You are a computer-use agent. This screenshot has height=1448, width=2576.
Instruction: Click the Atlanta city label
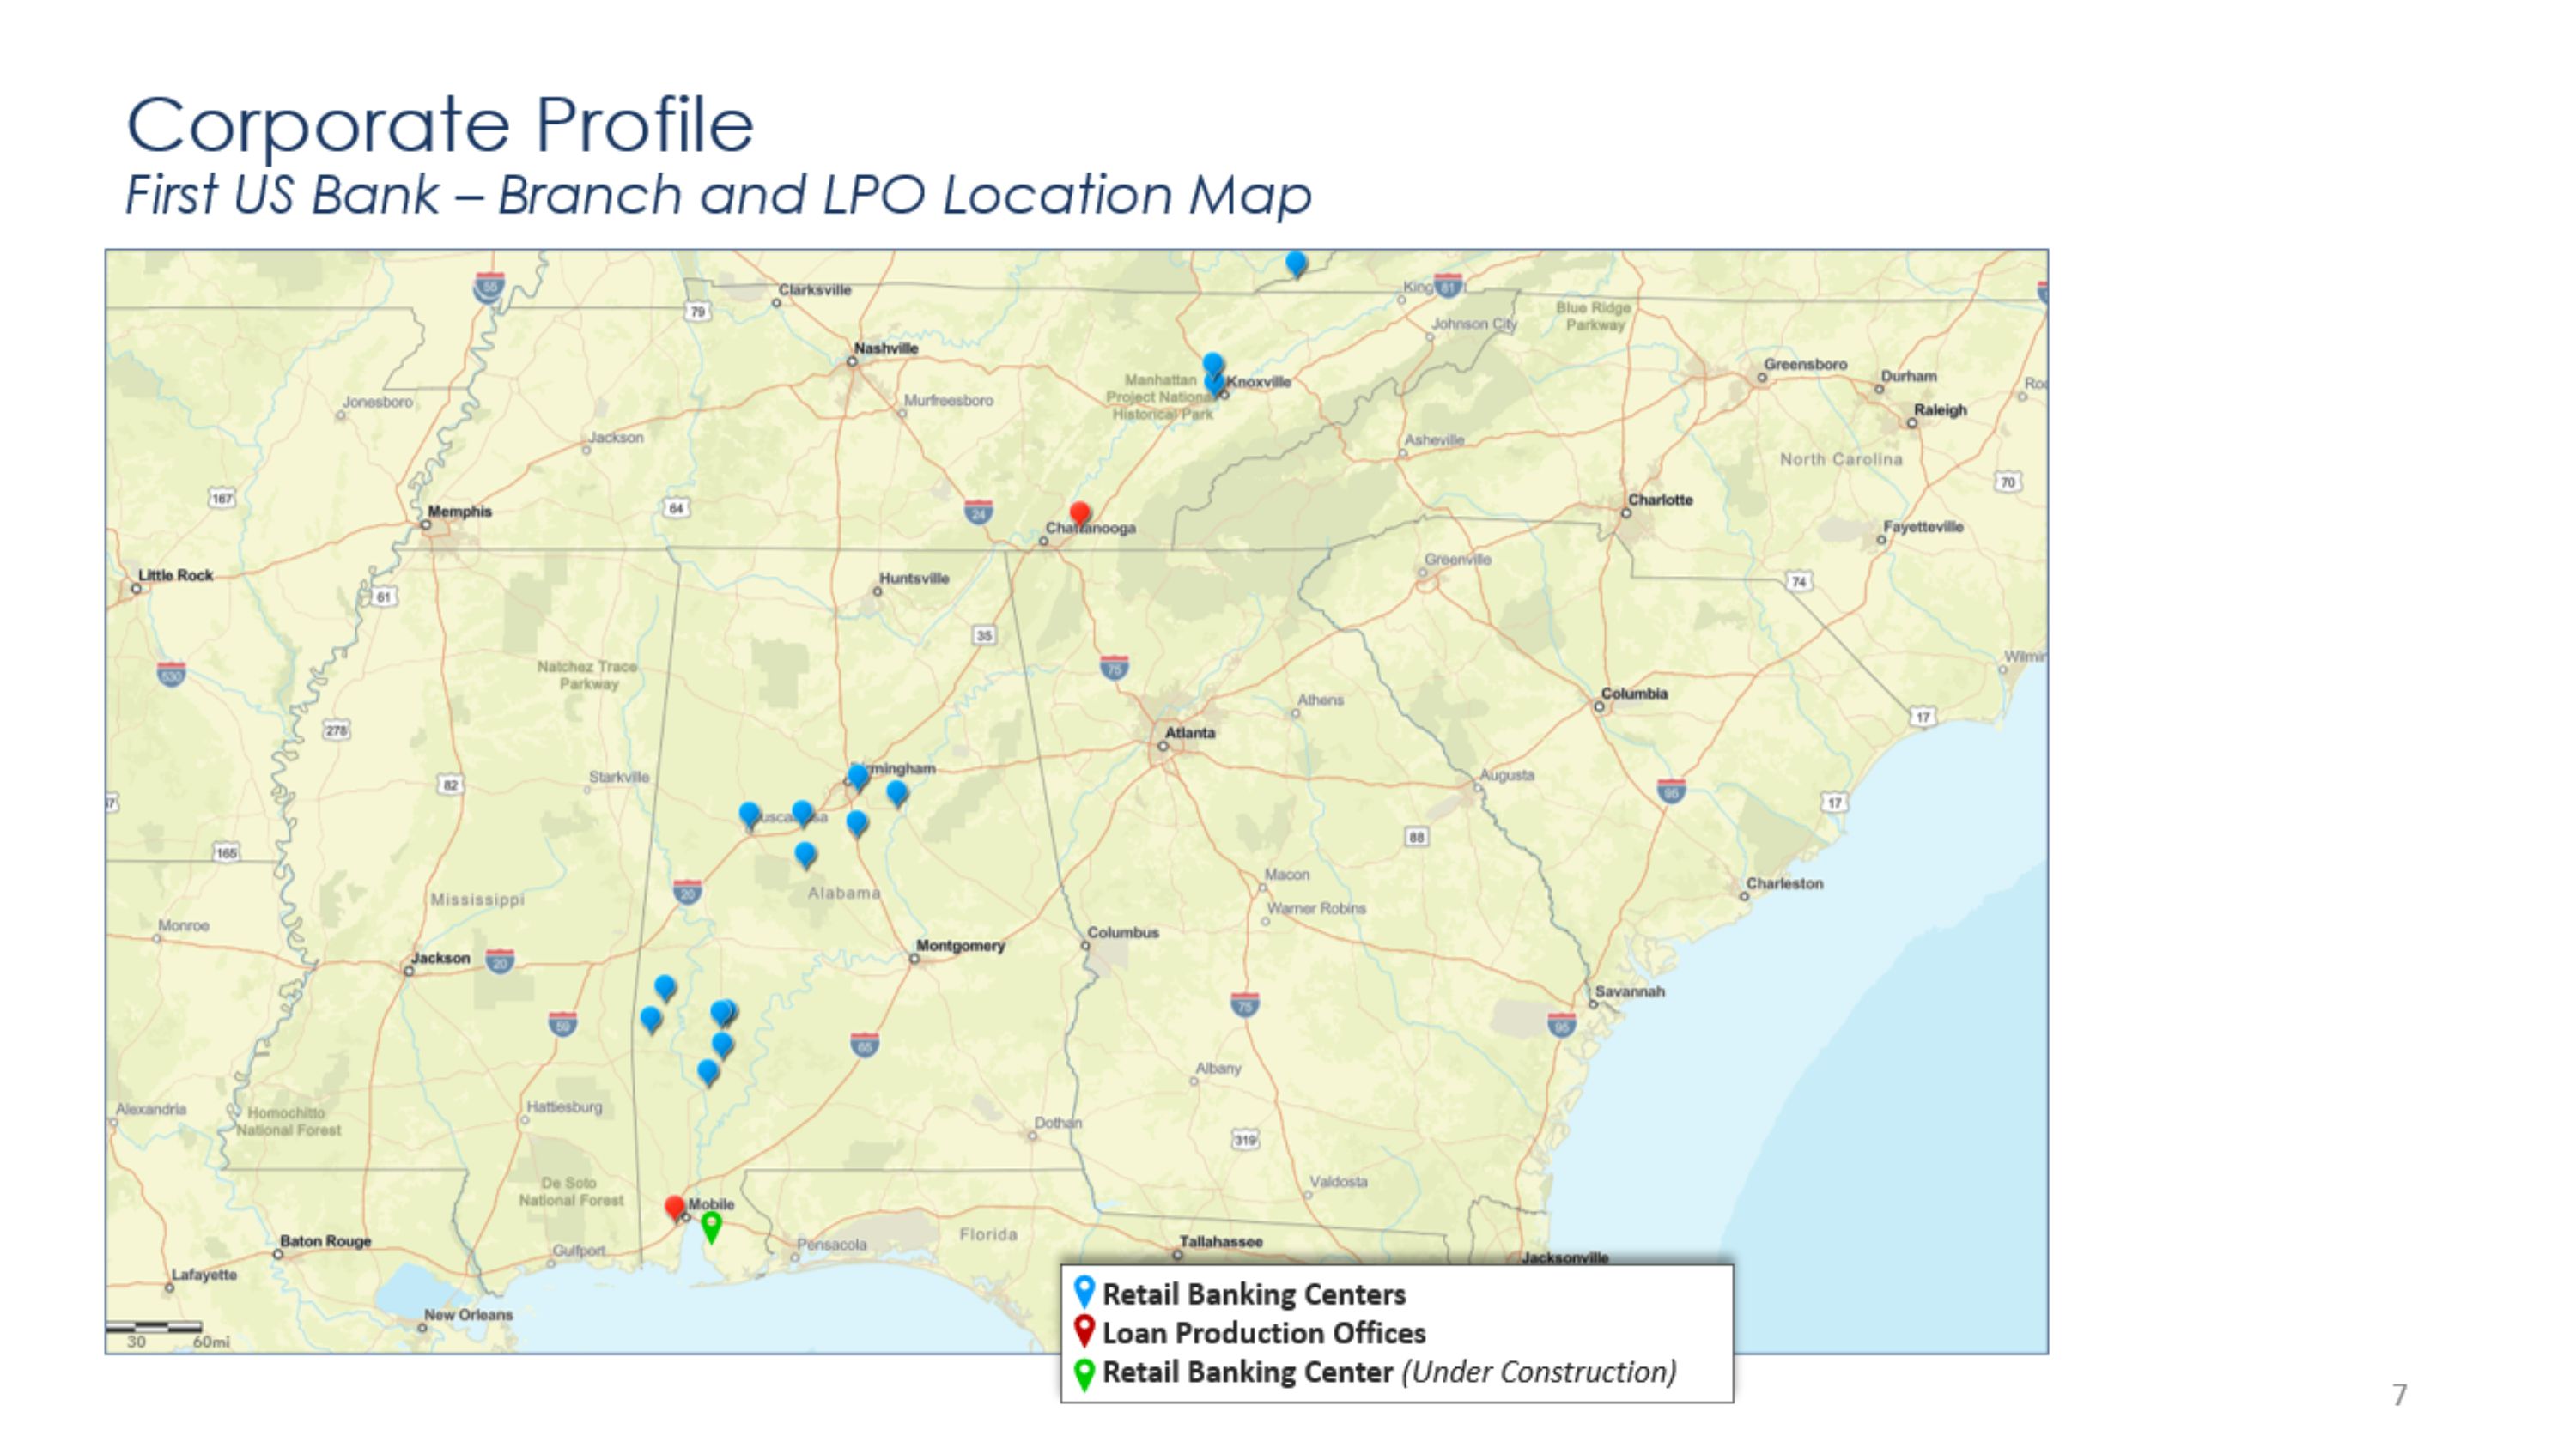pyautogui.click(x=1190, y=732)
